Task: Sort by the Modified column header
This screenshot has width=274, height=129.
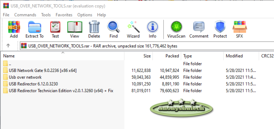Action: pos(241,56)
